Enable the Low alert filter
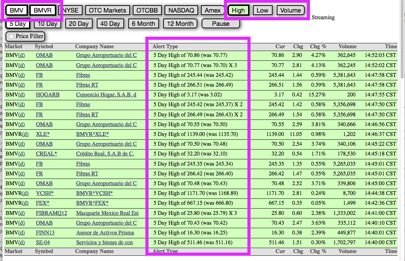Screen dimensions: 405x261 [x=262, y=10]
